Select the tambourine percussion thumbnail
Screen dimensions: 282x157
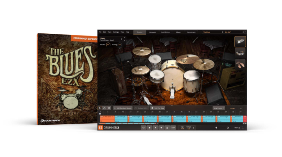tap(240, 53)
